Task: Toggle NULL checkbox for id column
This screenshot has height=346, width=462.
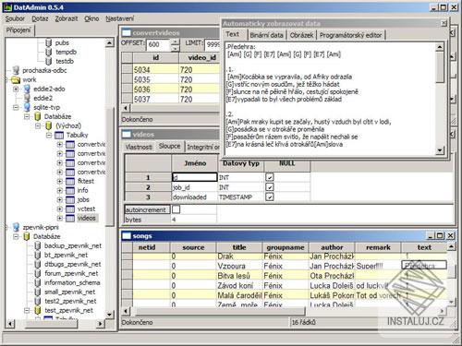Action: 269,177
